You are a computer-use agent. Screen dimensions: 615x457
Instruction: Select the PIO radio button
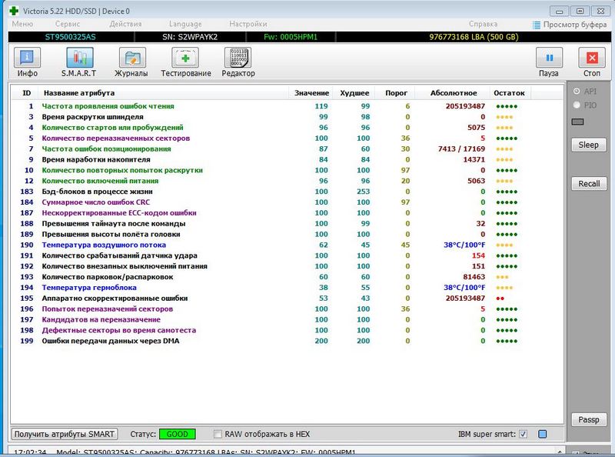578,105
